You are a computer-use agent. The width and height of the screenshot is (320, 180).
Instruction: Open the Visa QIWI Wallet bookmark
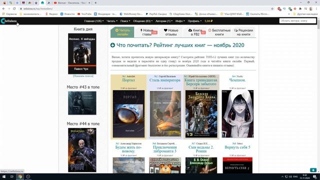[232, 14]
